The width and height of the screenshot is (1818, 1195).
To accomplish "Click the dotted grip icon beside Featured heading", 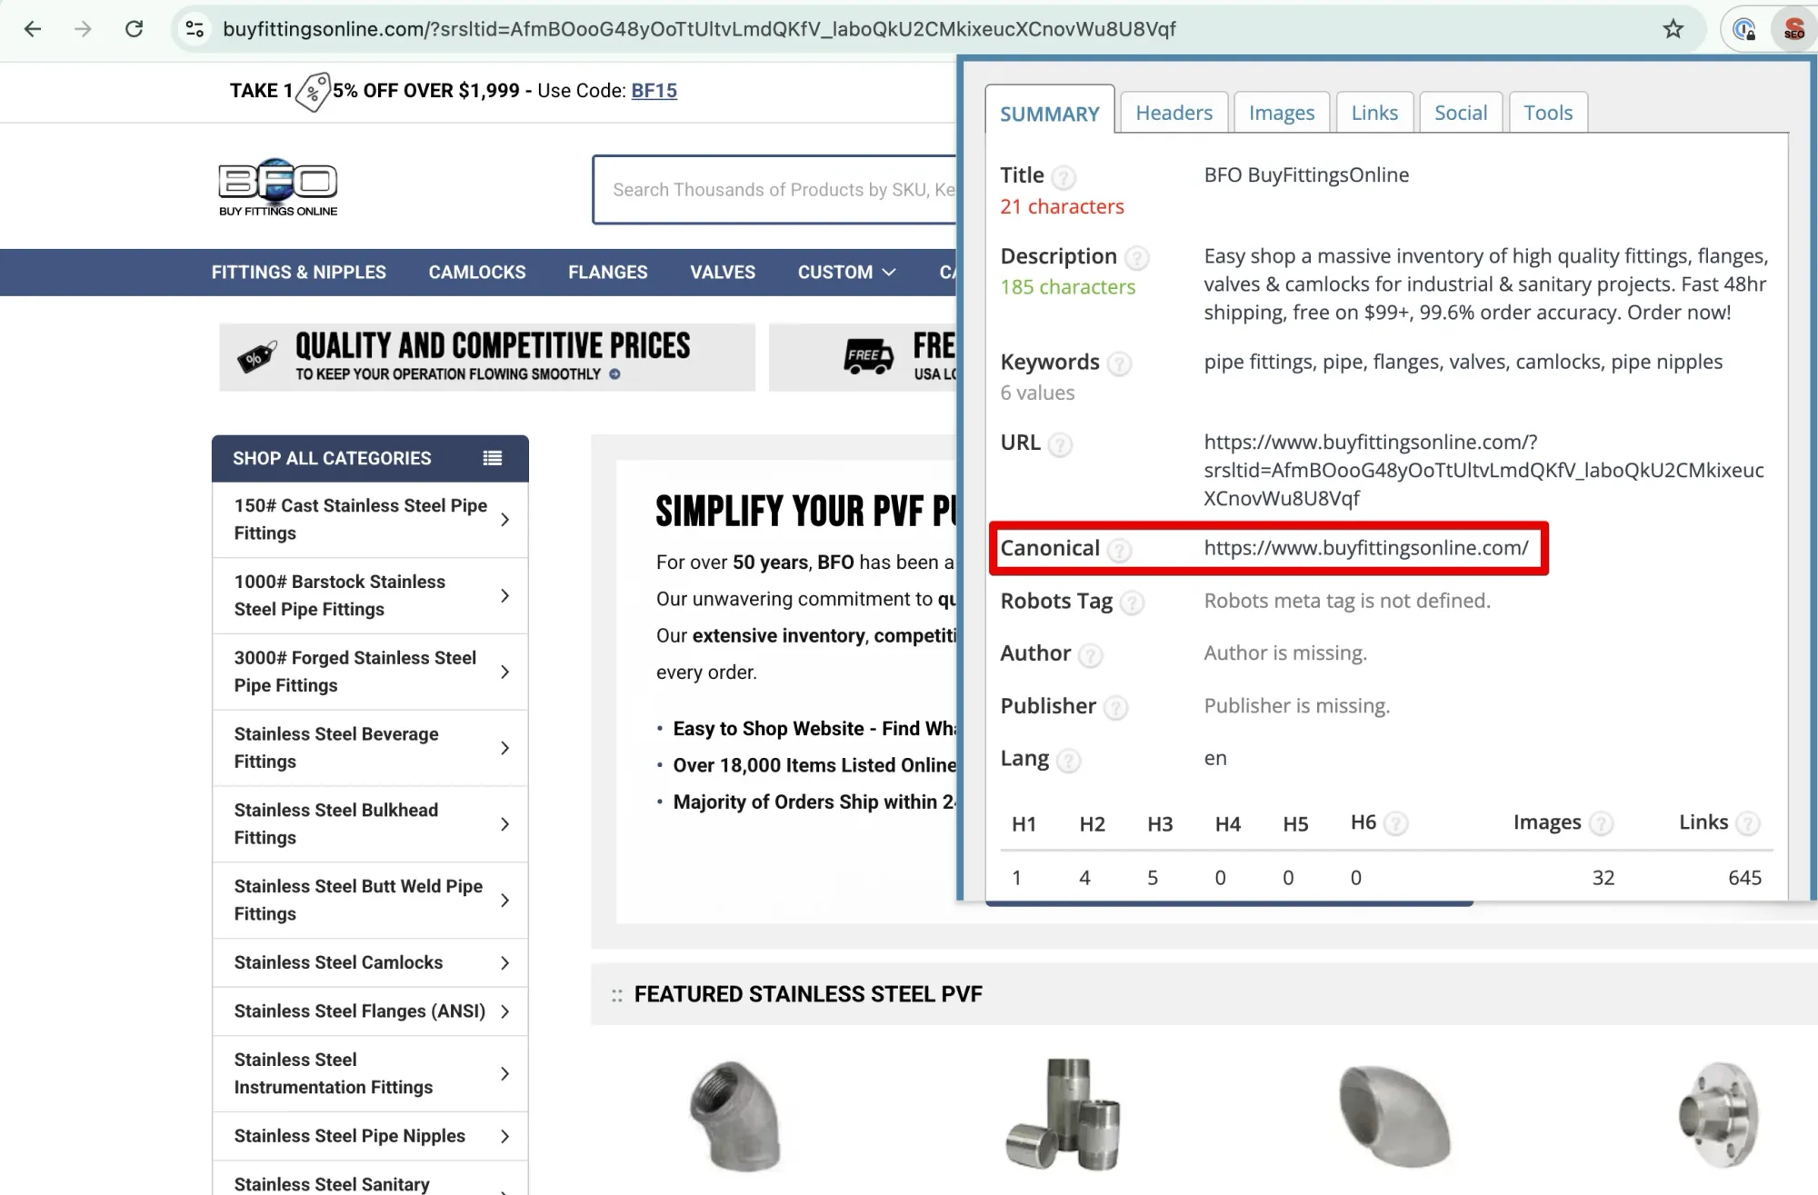I will tap(617, 995).
